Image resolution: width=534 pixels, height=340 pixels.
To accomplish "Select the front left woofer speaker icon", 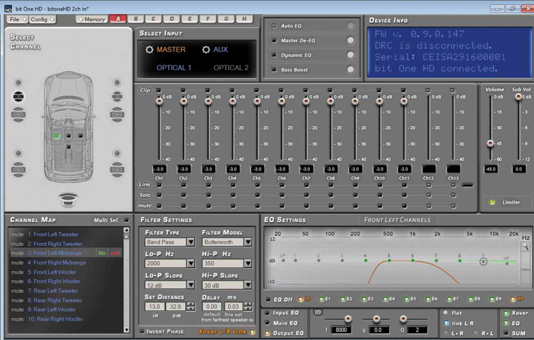I will coord(18,115).
